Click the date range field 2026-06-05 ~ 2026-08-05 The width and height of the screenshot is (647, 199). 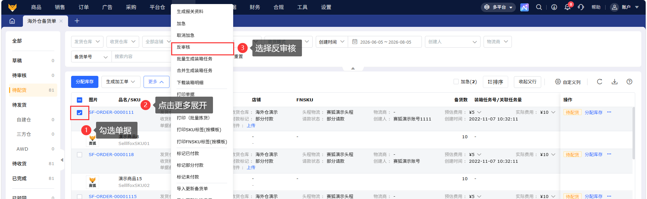(385, 42)
